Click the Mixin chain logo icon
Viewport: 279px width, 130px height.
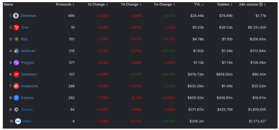point(18,121)
